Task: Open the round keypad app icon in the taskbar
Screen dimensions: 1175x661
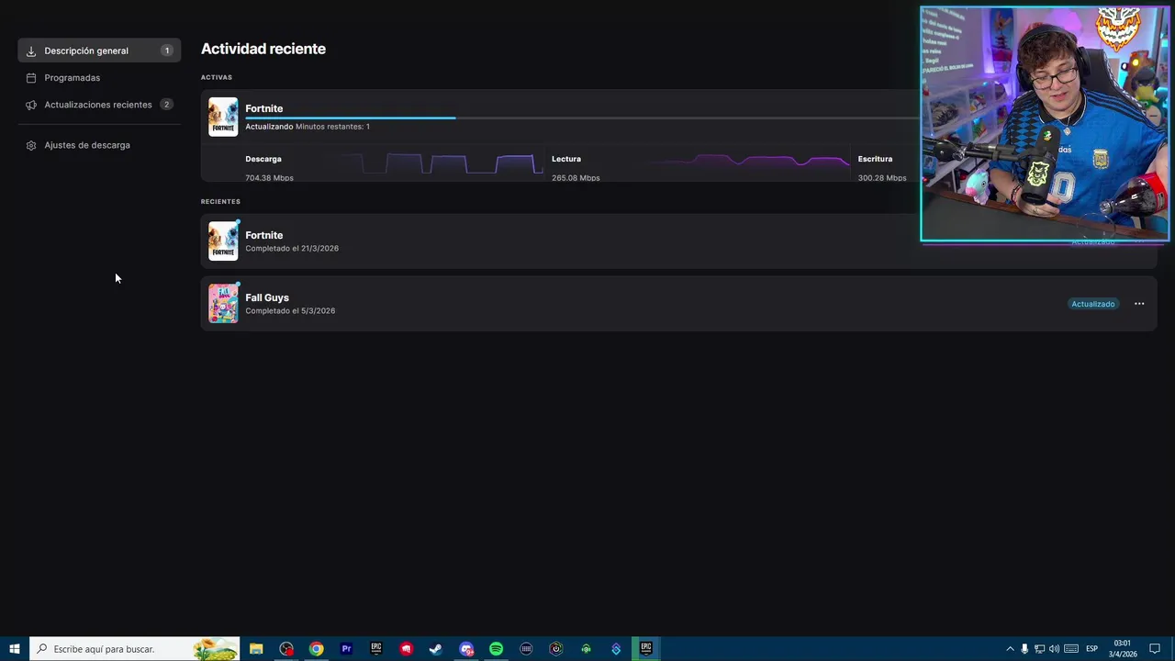Action: tap(526, 649)
